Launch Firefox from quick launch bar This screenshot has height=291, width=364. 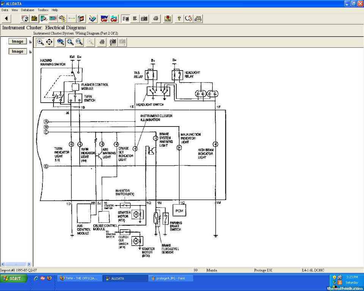[x=49, y=278]
